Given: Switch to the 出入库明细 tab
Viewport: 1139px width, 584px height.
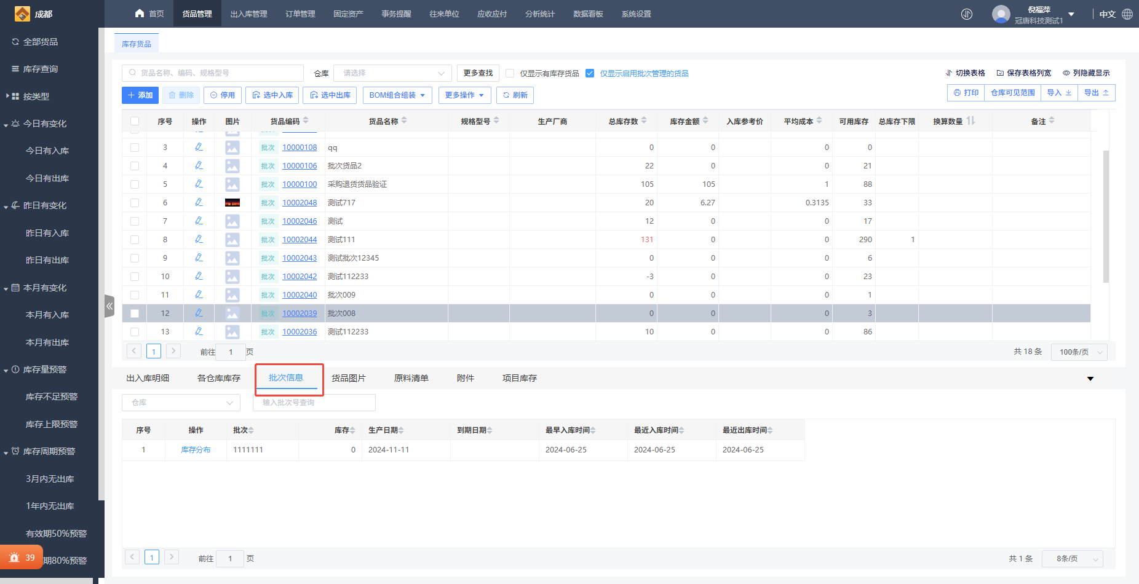Looking at the screenshot, I should [148, 378].
